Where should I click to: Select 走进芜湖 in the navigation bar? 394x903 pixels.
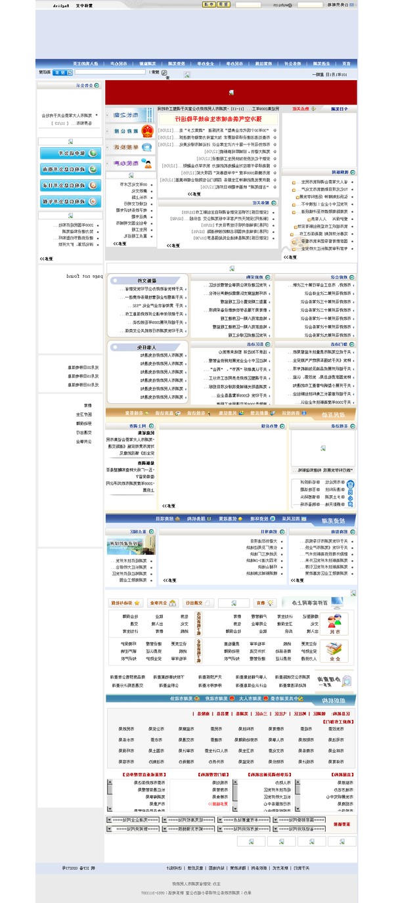322,63
